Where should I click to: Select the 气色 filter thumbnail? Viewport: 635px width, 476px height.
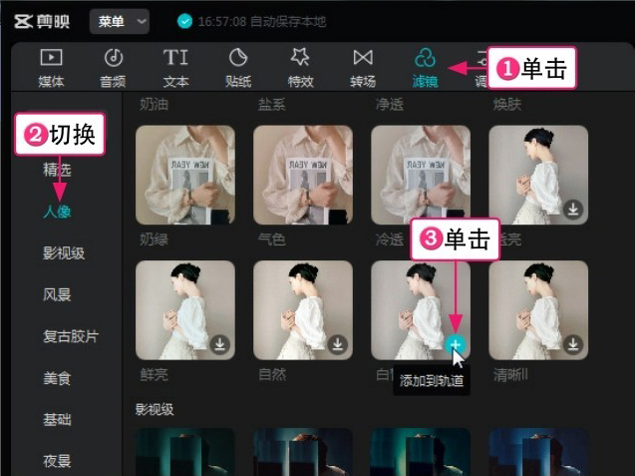coord(303,175)
